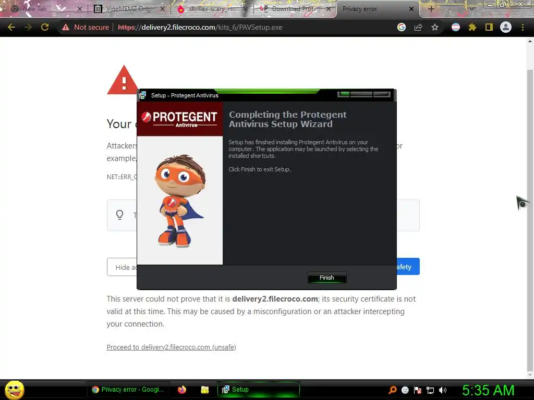Click 'Click Finish to exit Setup.' text
The width and height of the screenshot is (534, 400).
click(x=260, y=169)
